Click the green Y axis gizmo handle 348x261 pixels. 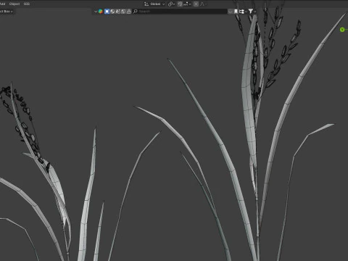342,30
